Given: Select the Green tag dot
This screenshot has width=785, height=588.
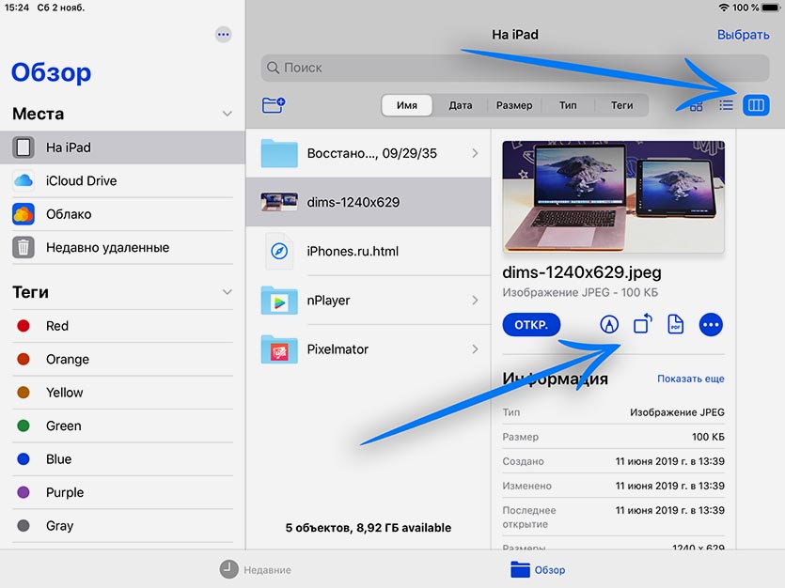Looking at the screenshot, I should [x=23, y=426].
